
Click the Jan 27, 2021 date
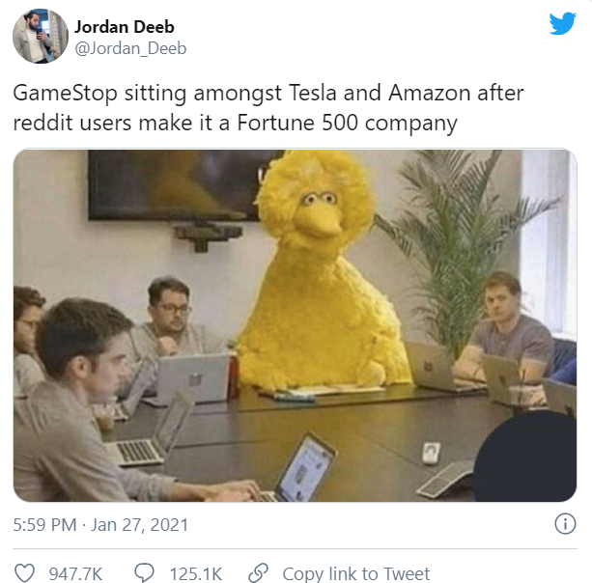click(139, 525)
